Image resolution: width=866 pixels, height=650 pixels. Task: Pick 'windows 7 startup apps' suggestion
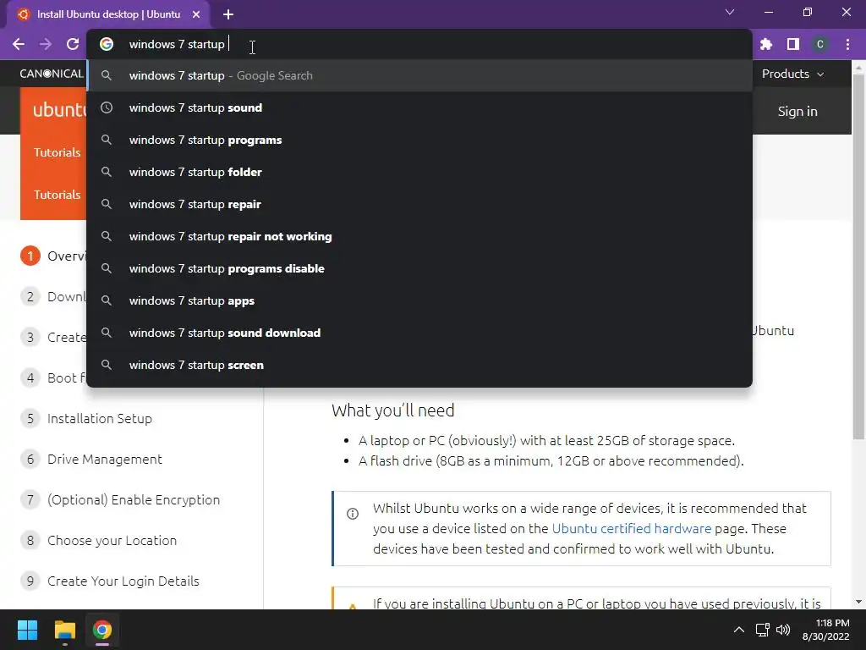[x=419, y=300]
